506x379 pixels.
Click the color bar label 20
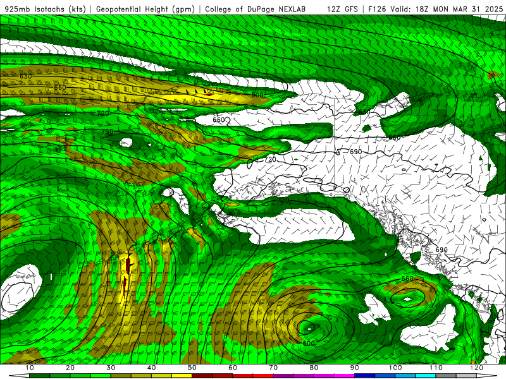tap(70, 368)
